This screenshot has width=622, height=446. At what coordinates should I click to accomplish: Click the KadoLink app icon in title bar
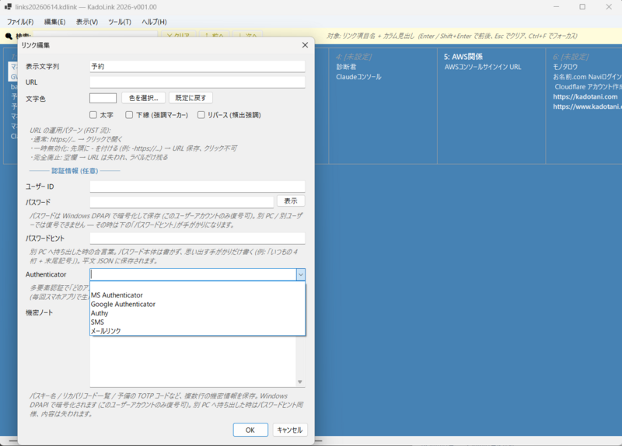8,7
